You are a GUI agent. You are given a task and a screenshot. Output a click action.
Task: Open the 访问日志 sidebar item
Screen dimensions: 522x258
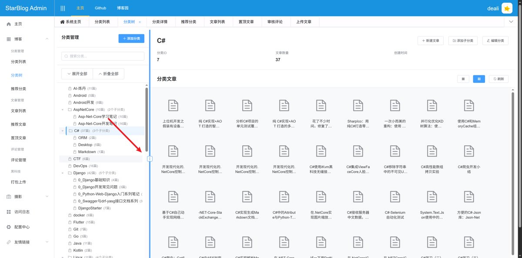click(22, 212)
